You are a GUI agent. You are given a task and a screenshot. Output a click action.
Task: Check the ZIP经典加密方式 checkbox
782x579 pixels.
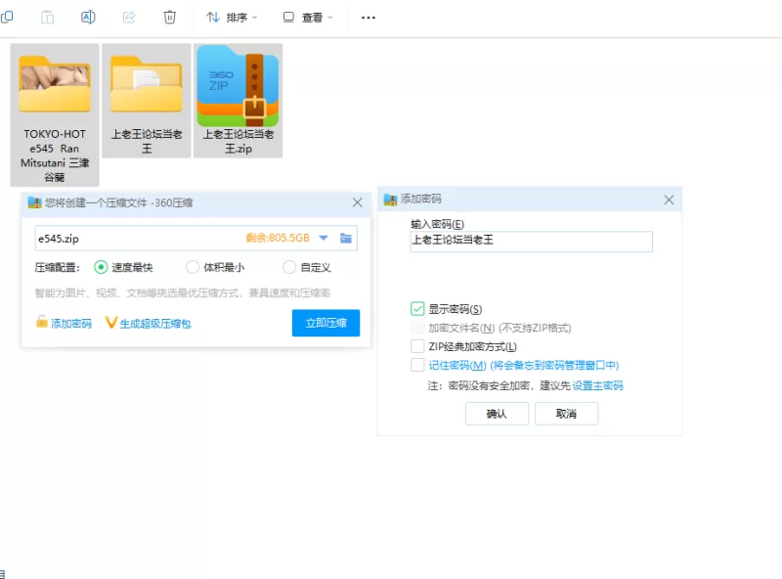[x=417, y=346]
